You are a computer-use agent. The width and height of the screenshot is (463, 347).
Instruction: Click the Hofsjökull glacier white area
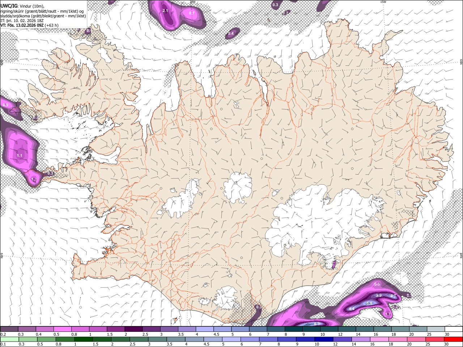tap(237, 187)
